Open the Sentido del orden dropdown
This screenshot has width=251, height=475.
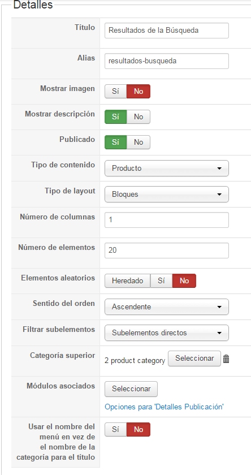pos(167,306)
